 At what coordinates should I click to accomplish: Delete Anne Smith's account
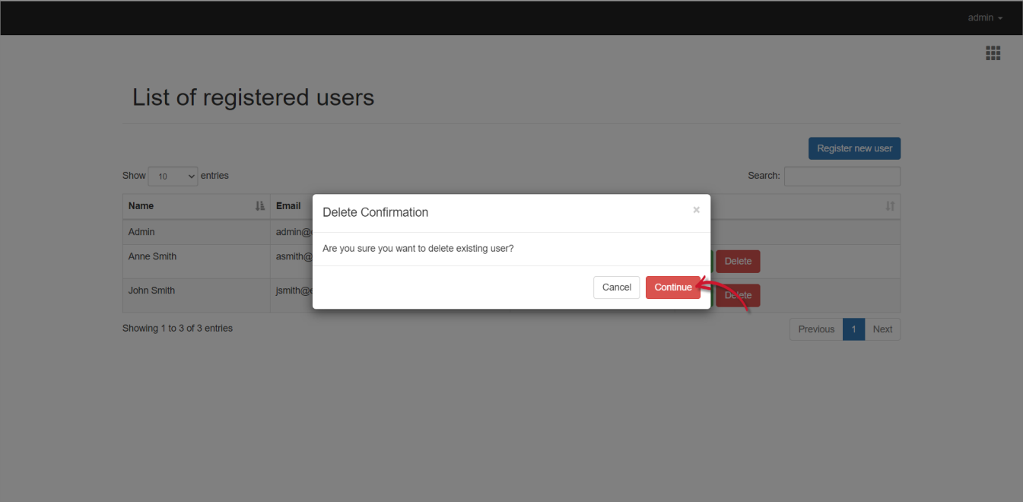[737, 261]
